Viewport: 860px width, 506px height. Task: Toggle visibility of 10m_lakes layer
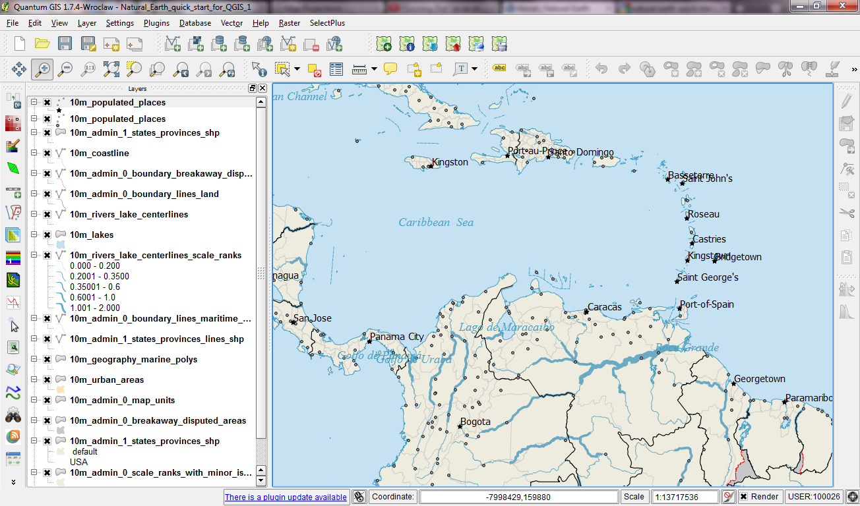[x=46, y=235]
